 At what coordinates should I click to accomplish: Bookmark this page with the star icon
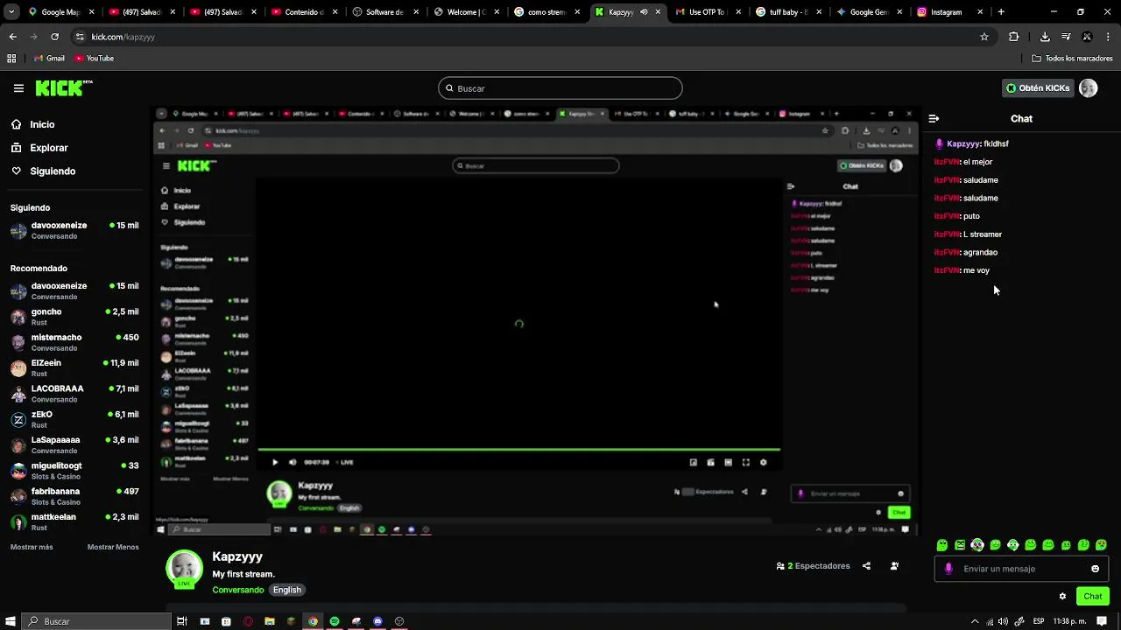(x=984, y=37)
